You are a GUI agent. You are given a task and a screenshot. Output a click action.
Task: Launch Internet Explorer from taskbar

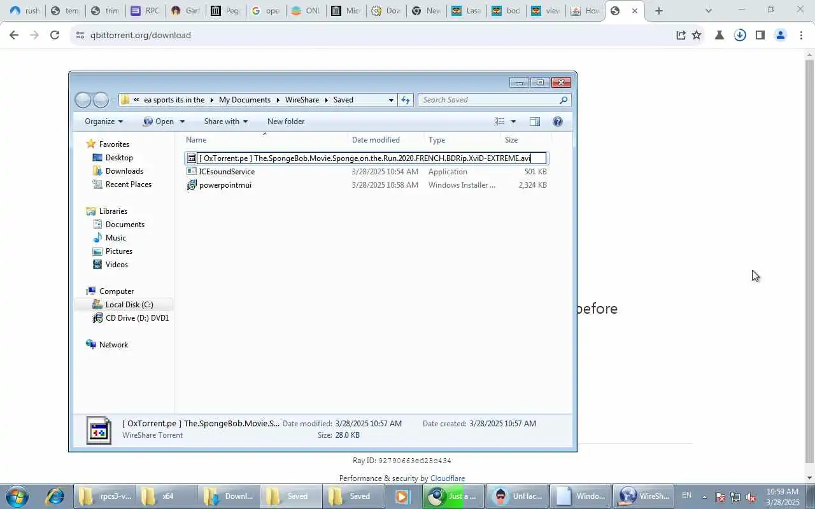54,496
